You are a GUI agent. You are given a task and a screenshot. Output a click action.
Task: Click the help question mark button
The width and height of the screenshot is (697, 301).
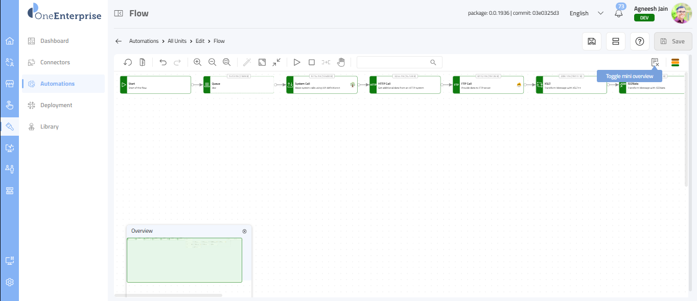click(639, 41)
